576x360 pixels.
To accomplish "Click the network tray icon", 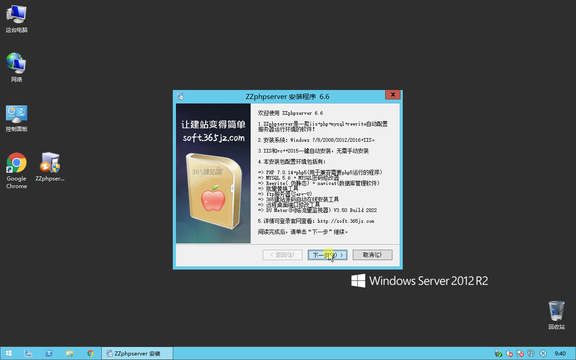I will coord(531,354).
